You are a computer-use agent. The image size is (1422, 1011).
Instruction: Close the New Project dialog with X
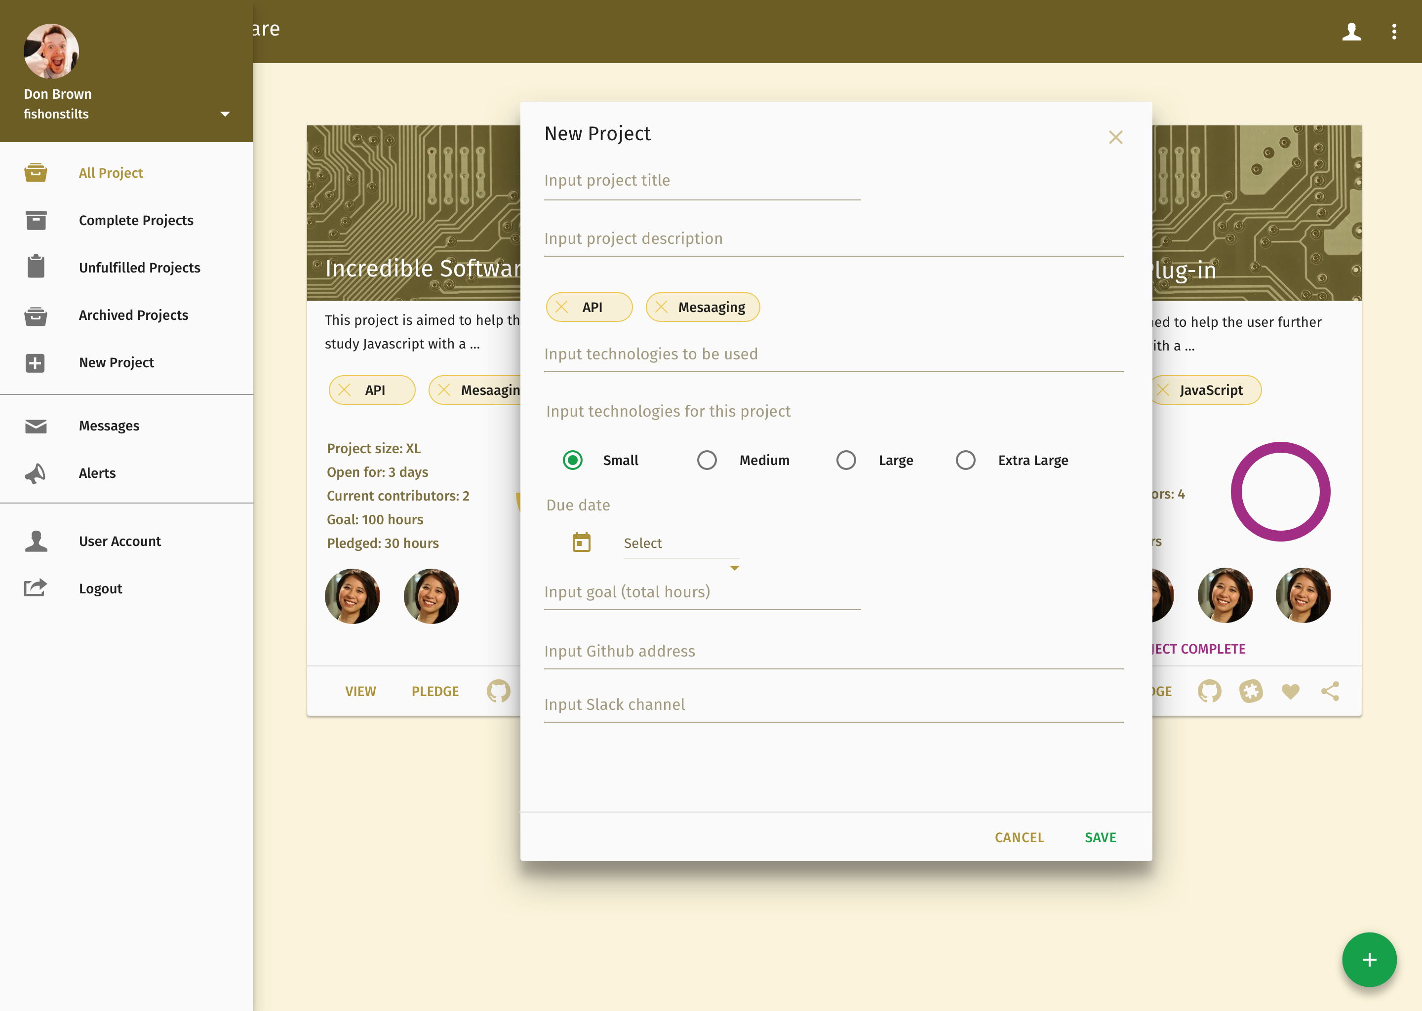pyautogui.click(x=1115, y=137)
